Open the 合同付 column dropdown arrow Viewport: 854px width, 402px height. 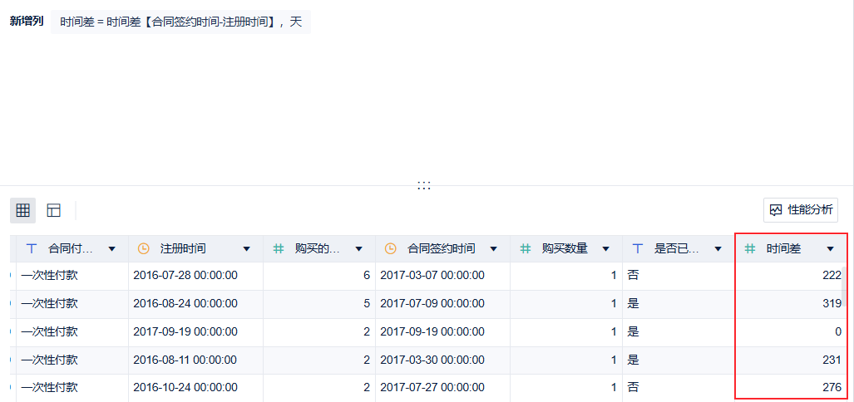tap(112, 248)
